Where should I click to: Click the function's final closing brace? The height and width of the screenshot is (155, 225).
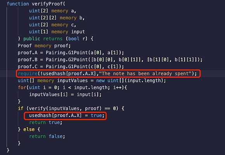click(x=8, y=150)
